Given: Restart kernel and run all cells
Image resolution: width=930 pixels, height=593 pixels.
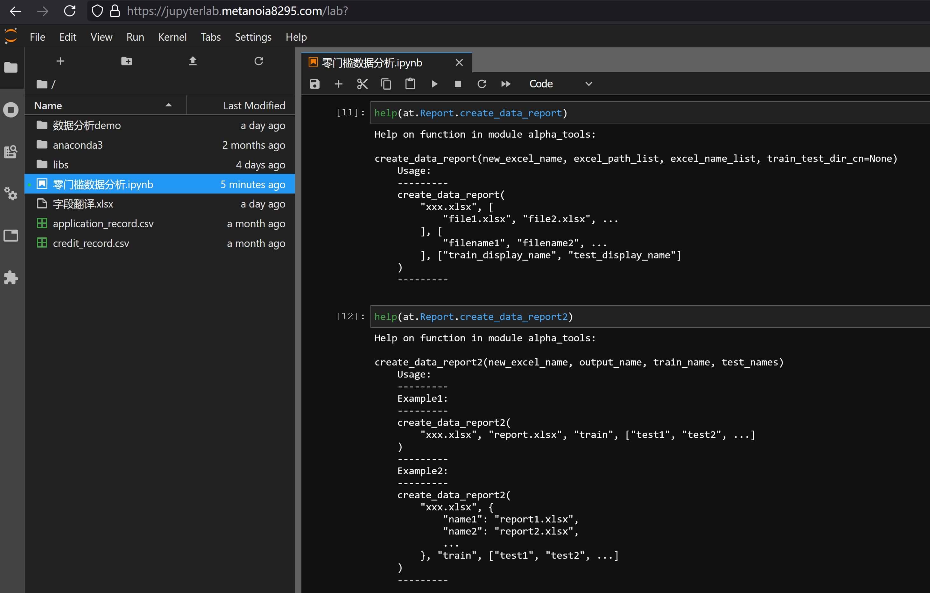Looking at the screenshot, I should point(505,84).
